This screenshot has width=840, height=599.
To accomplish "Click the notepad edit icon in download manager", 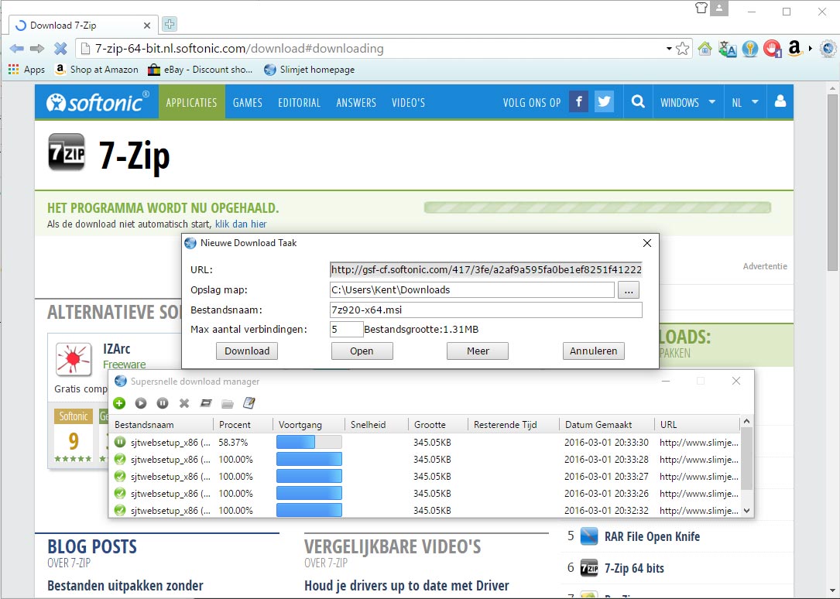I will [x=249, y=403].
